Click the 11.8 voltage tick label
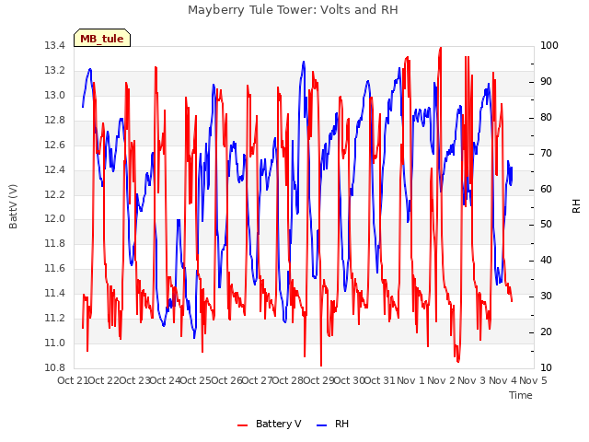The height and width of the screenshot is (442, 589). pos(55,243)
